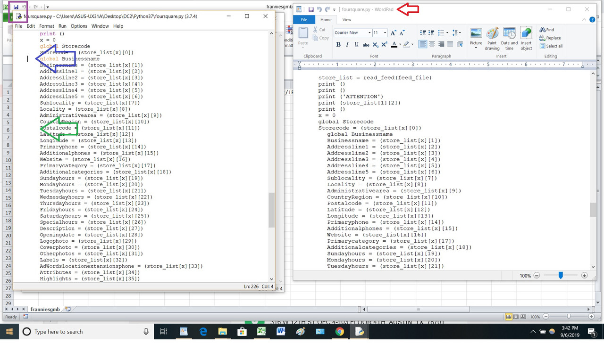Insert Date and time
Viewport: 604px width, 352px height.
tap(509, 39)
